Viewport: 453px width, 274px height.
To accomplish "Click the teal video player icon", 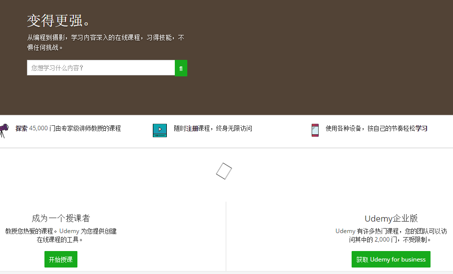I will coord(160,130).
